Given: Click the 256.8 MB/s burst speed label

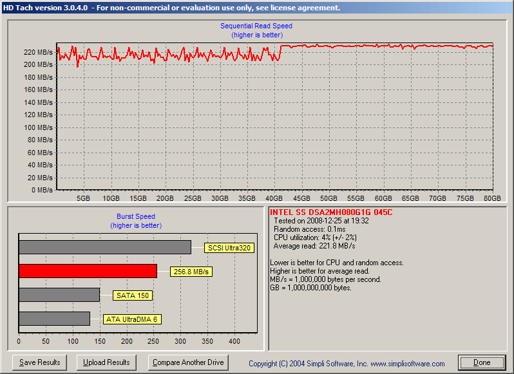Looking at the screenshot, I should pos(191,272).
